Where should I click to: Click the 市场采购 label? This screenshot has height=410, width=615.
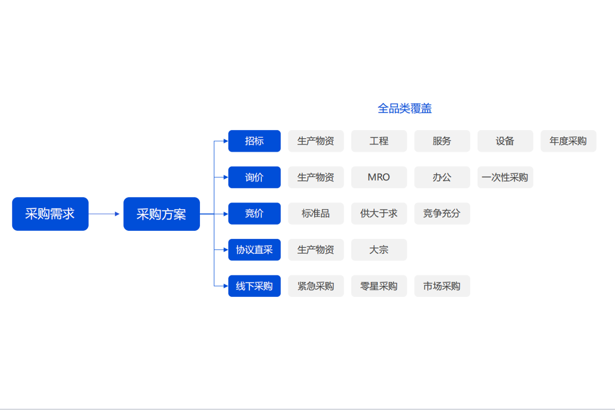coord(442,286)
